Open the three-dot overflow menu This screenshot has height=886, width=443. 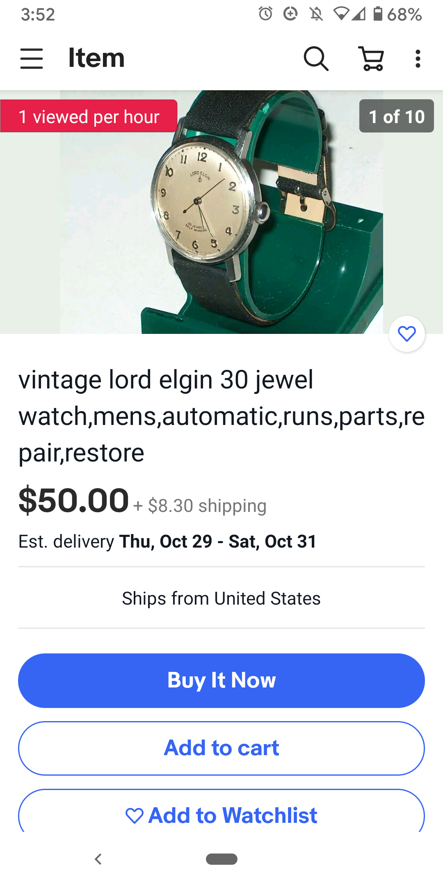click(418, 59)
